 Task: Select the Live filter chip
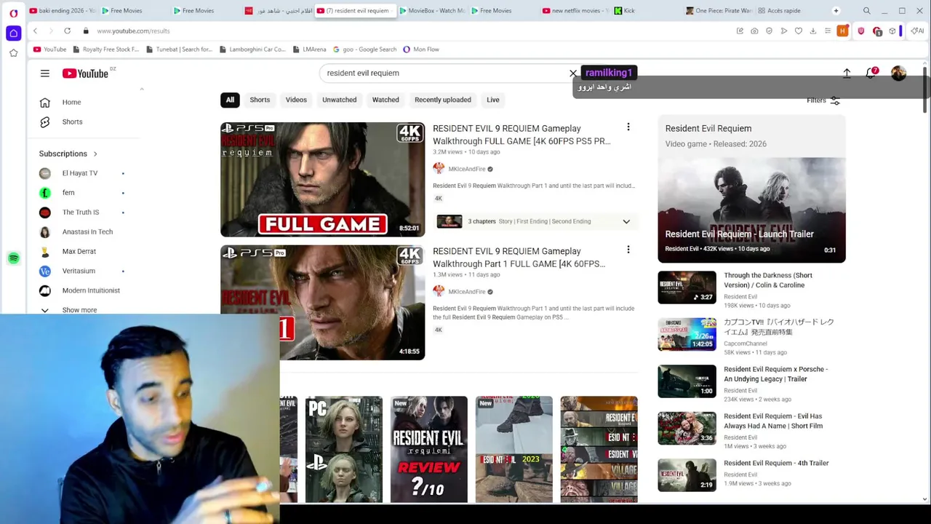tap(493, 100)
